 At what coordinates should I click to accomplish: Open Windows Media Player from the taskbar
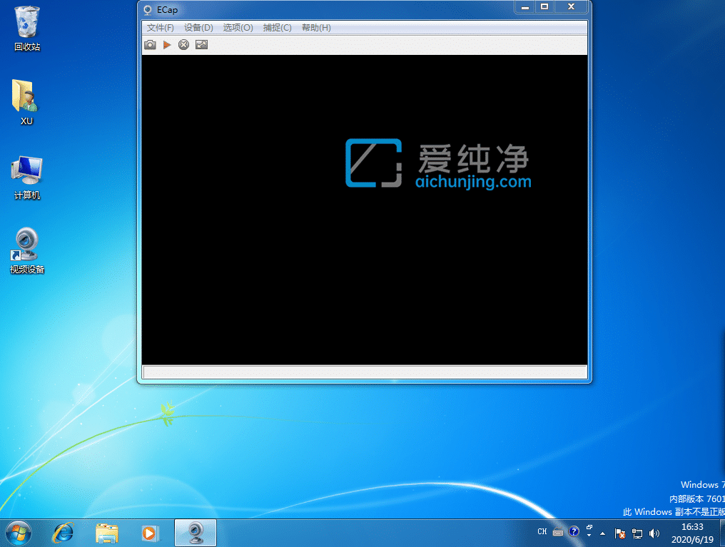tap(151, 533)
